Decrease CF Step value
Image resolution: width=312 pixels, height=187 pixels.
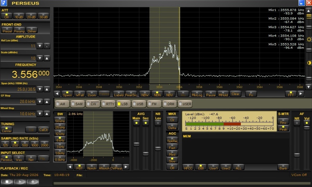40,102
